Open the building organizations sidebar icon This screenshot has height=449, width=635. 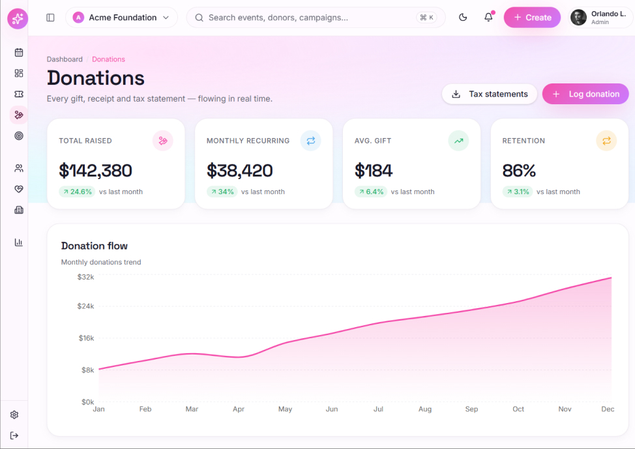point(19,210)
